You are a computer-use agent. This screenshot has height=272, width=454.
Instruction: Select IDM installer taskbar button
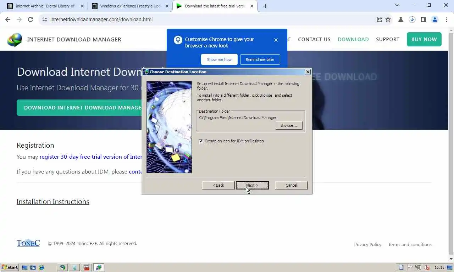pyautogui.click(x=98, y=267)
